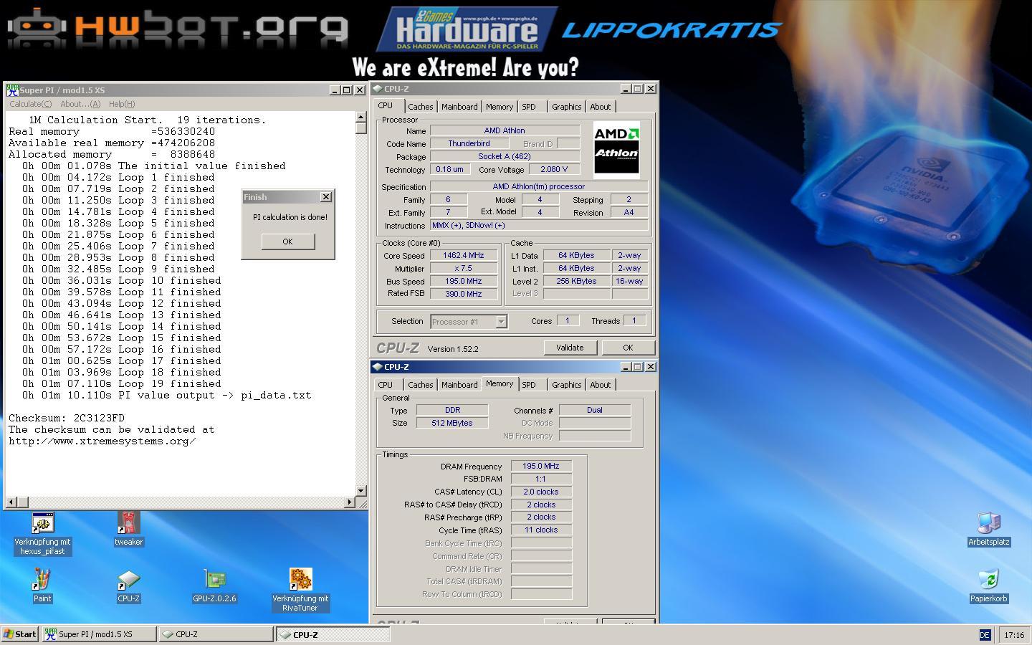The image size is (1032, 645).
Task: Select Graphics tab in lower CPU-Z window
Action: 566,385
